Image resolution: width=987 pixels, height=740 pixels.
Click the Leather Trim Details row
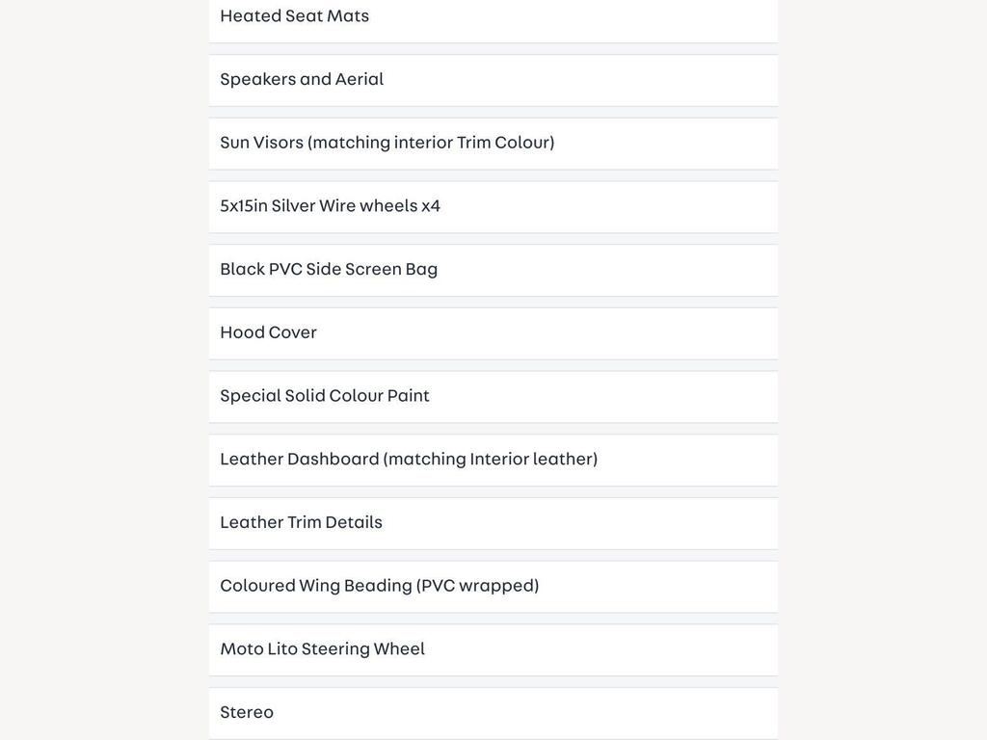point(493,523)
